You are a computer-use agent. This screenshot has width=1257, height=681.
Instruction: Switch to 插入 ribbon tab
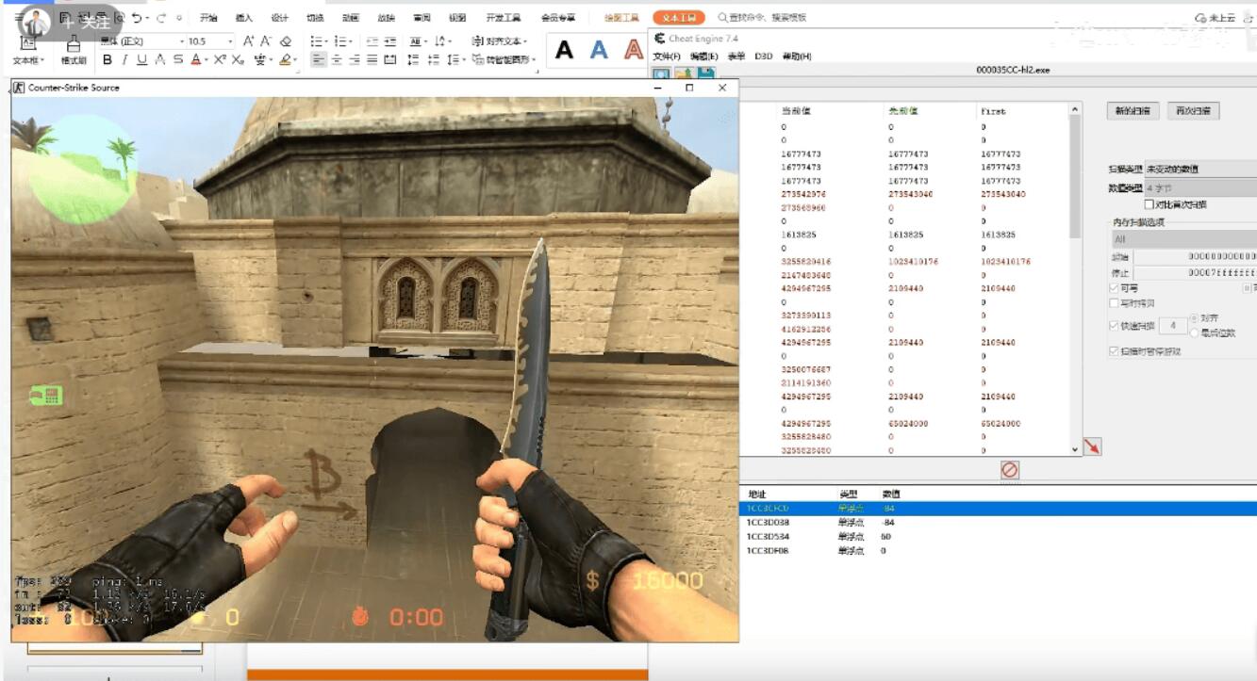[243, 18]
